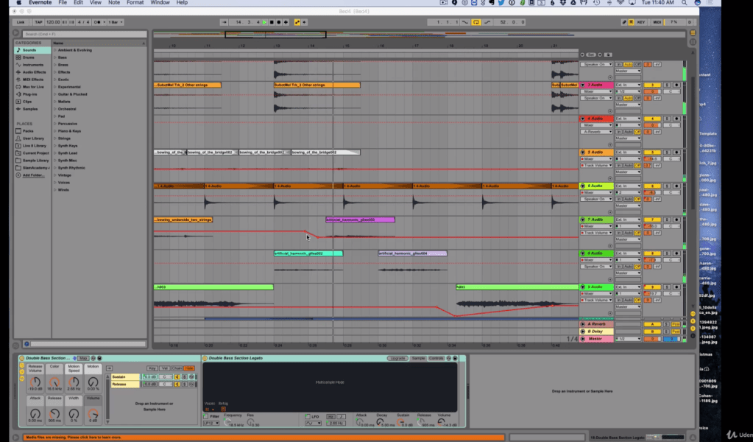753x442 pixels.
Task: Select the Drums category icon
Action: click(x=19, y=57)
